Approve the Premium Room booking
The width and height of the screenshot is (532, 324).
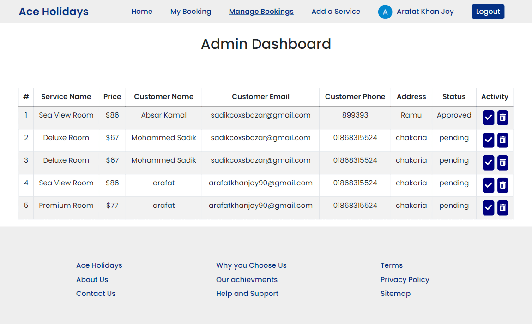click(x=488, y=208)
